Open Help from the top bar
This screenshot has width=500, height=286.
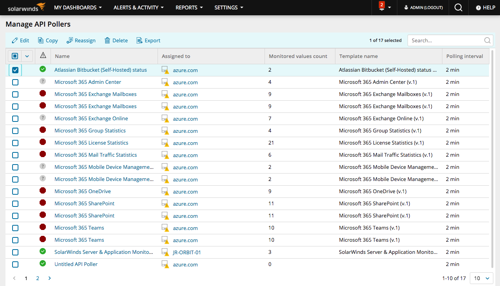coord(486,7)
